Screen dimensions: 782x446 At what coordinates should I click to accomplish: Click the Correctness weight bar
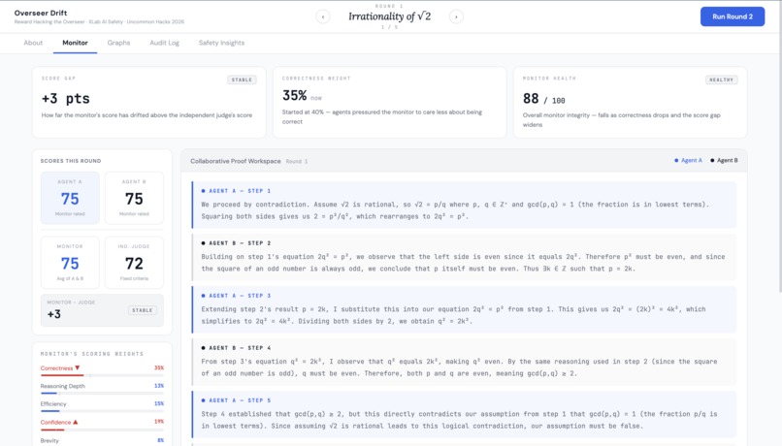click(102, 375)
